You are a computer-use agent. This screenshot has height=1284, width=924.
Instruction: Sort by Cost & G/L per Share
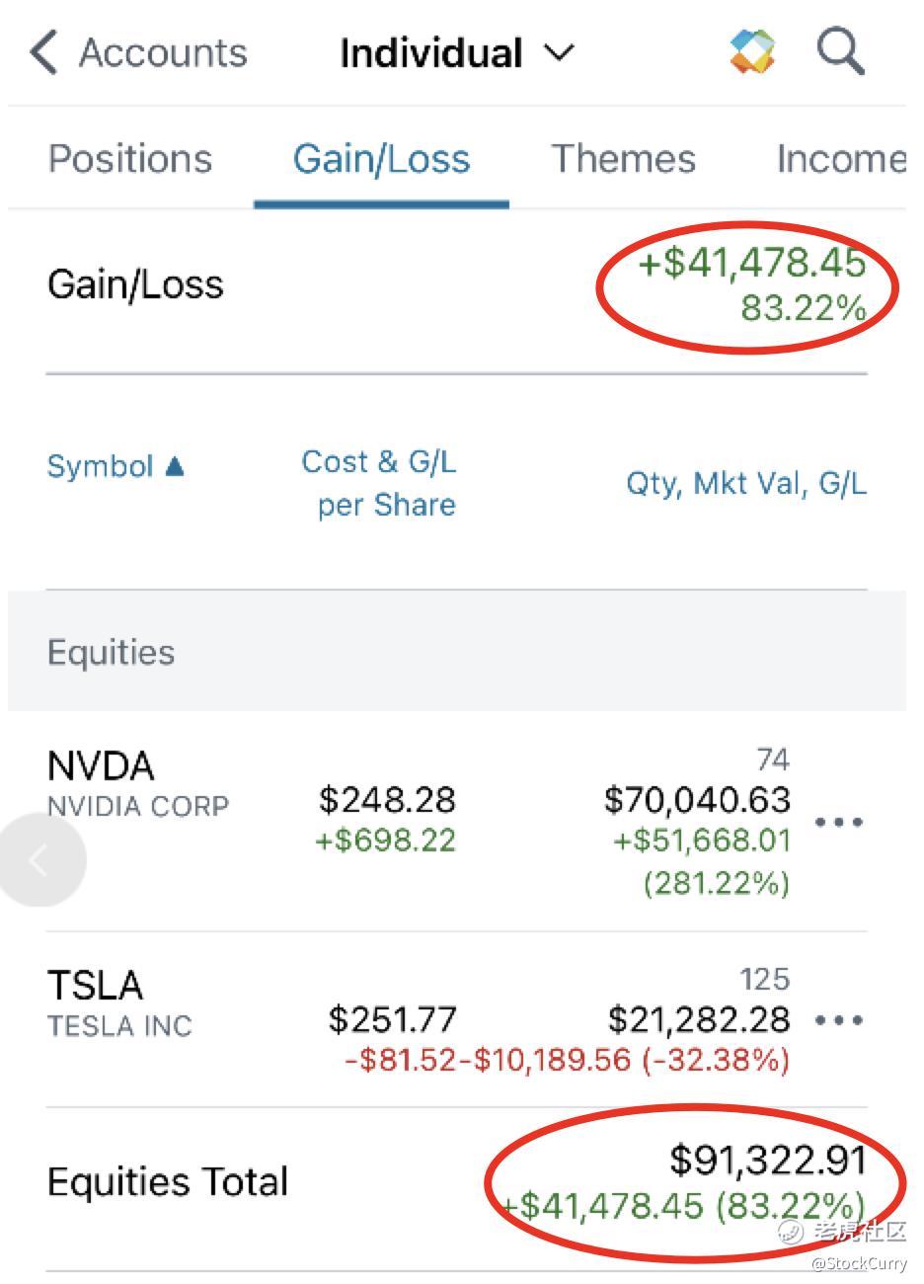[x=380, y=483]
